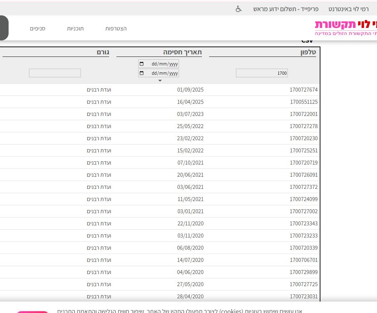The image size is (377, 313).
Task: Focus the upper dd/mm/yyyy date field
Action: (x=159, y=64)
